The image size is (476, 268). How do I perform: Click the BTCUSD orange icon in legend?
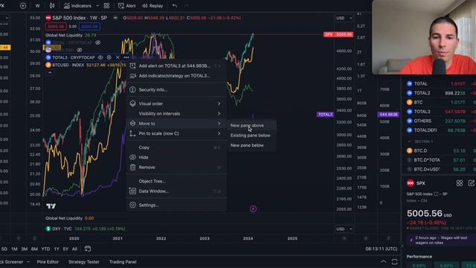coord(48,65)
